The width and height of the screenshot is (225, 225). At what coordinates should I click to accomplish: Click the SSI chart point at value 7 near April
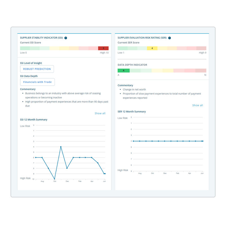pos(98,163)
